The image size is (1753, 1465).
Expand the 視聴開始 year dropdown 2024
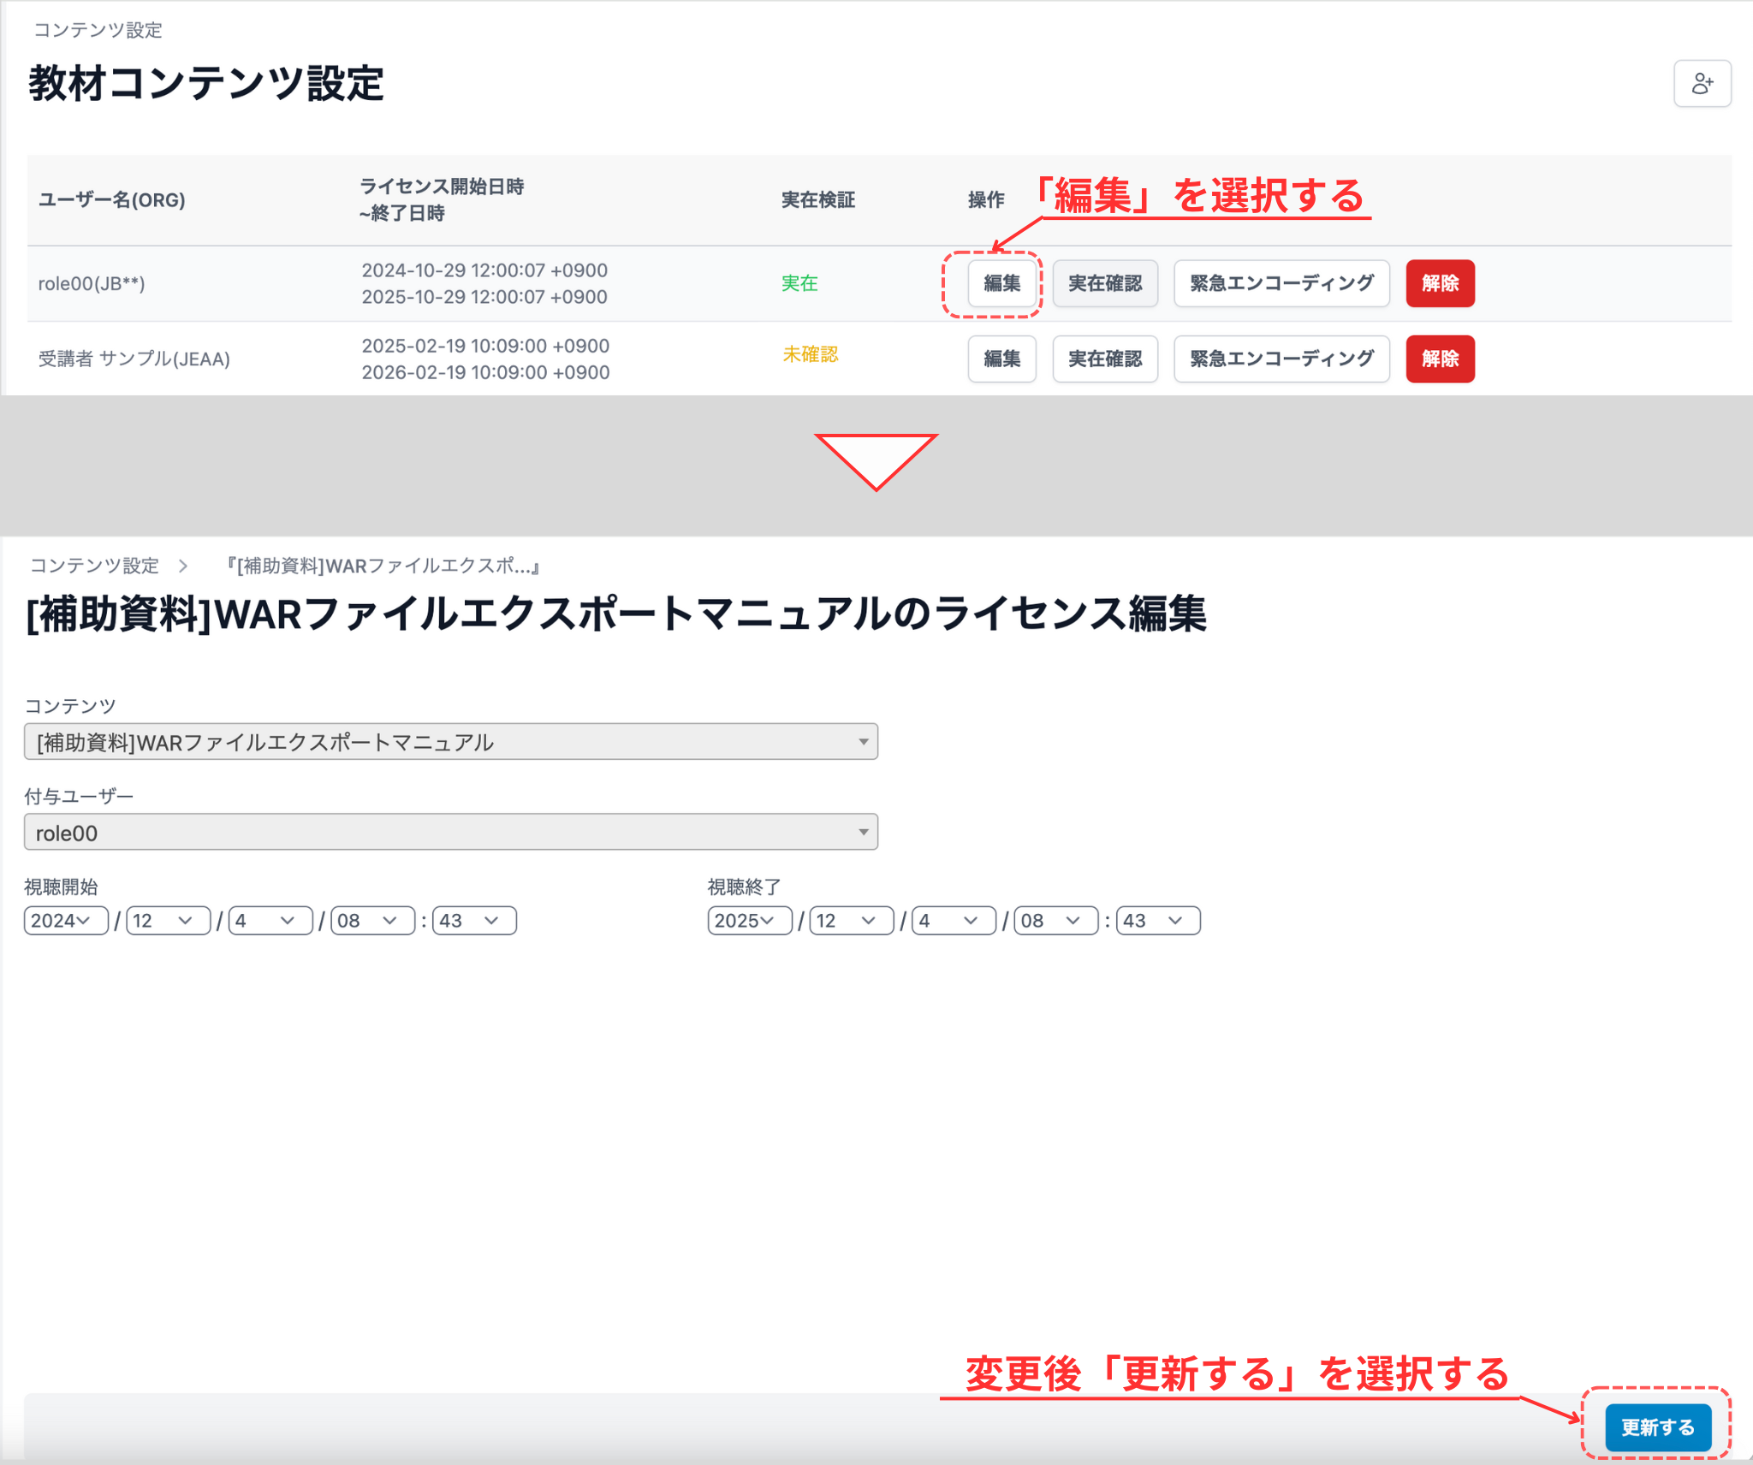pos(65,920)
